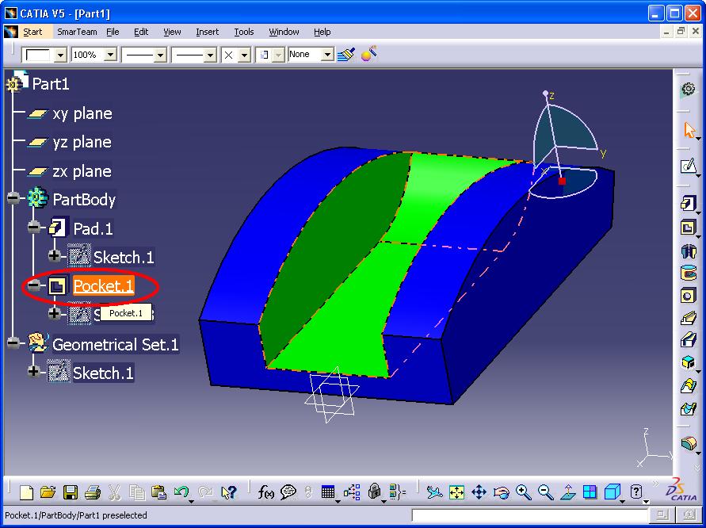The width and height of the screenshot is (706, 528).
Task: Collapse the Pocket.1 node
Action: pos(34,285)
